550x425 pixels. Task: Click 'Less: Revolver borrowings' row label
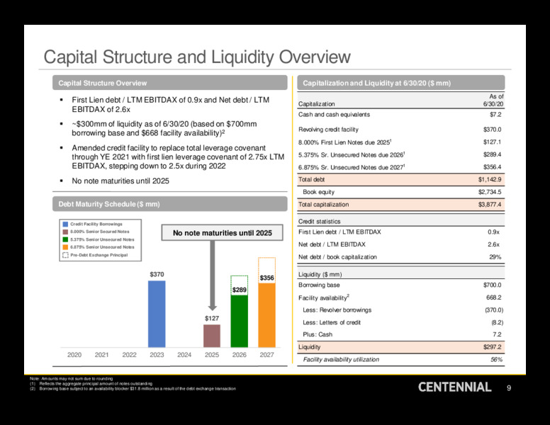(337, 310)
